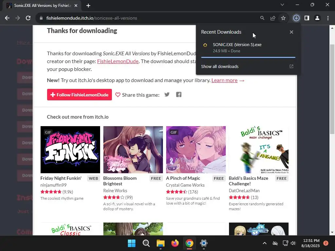Open Chrome's three-dot menu
The height and width of the screenshot is (251, 335).
[x=328, y=18]
